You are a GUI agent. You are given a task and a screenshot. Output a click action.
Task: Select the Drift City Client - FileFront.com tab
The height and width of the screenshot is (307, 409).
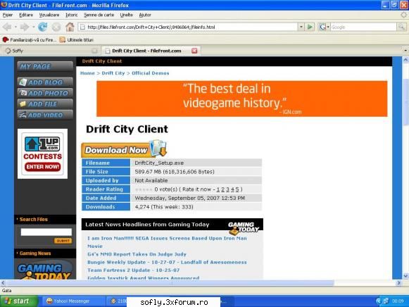(151, 51)
